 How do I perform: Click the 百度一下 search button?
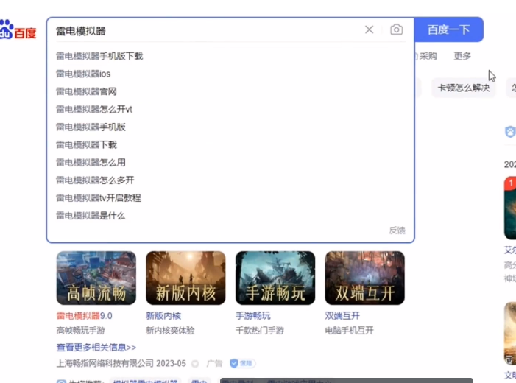(x=448, y=29)
